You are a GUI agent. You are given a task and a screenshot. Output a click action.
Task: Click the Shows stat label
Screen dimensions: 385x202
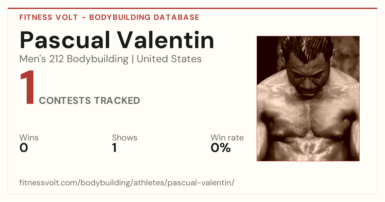[124, 138]
